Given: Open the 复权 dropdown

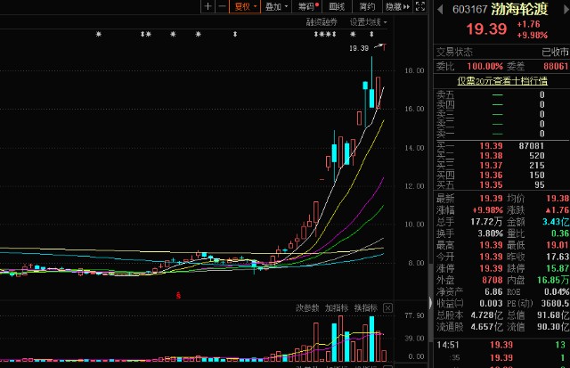Looking at the screenshot, I should [x=244, y=6].
